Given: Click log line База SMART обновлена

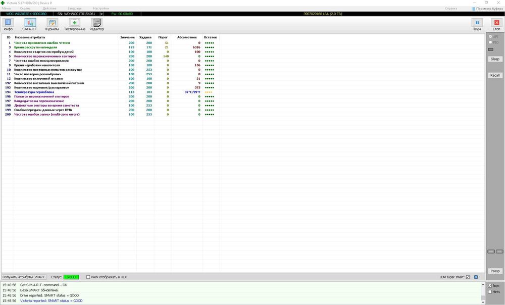Looking at the screenshot, I should pos(39,290).
